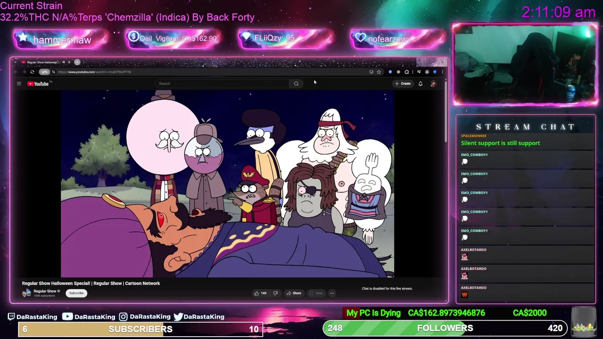Click the YouTube search magnifier button

click(x=296, y=84)
